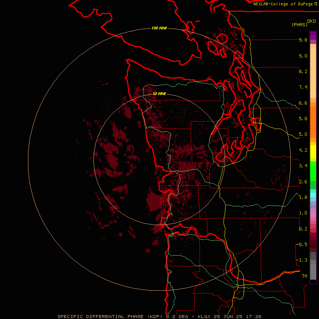Click the cyan segment of the color bar
319x319 pixels.
coord(313,195)
